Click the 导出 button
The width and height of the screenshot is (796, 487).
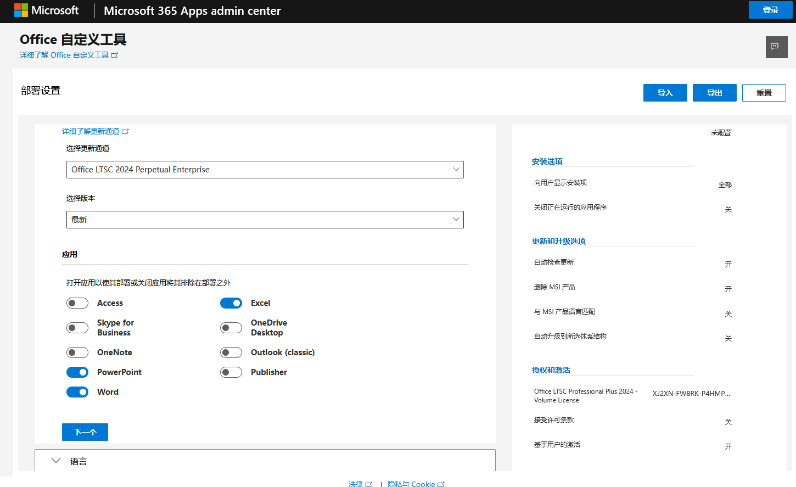coord(715,93)
